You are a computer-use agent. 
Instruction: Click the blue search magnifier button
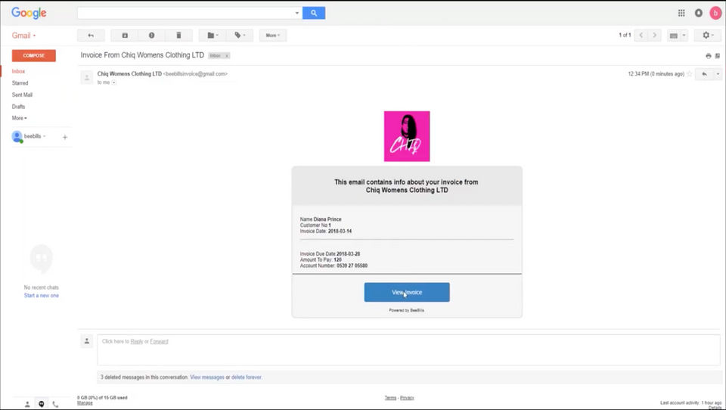coord(314,13)
